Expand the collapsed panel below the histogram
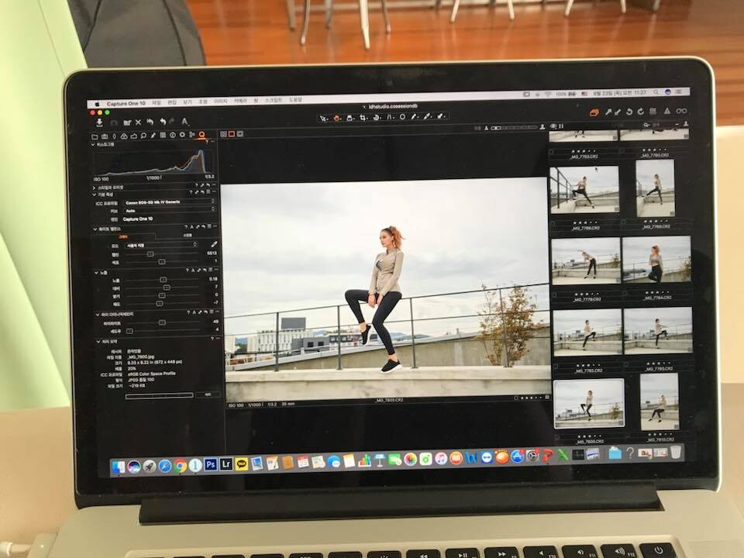 click(94, 188)
